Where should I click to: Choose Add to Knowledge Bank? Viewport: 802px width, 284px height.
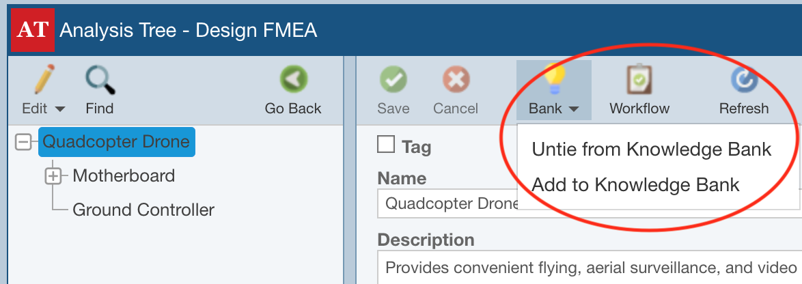click(x=636, y=184)
